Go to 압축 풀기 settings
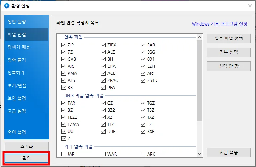256x167 pixels. pyautogui.click(x=27, y=60)
